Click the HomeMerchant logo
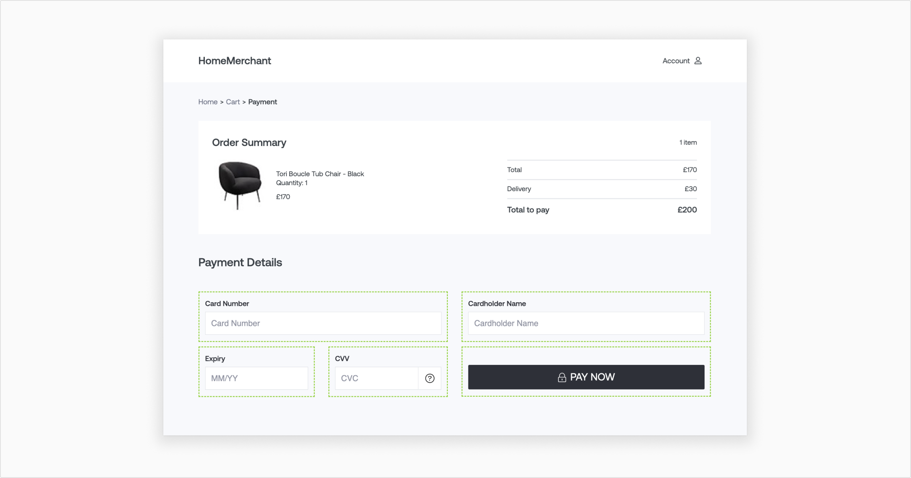 click(x=235, y=61)
